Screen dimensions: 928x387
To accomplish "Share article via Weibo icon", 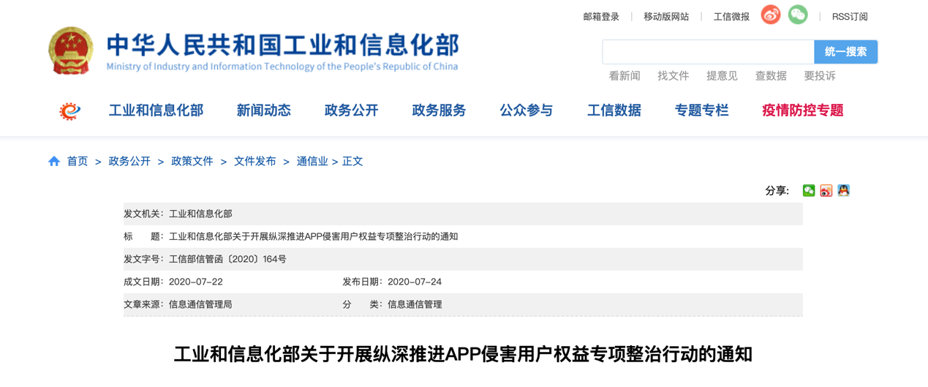I will pyautogui.click(x=826, y=191).
